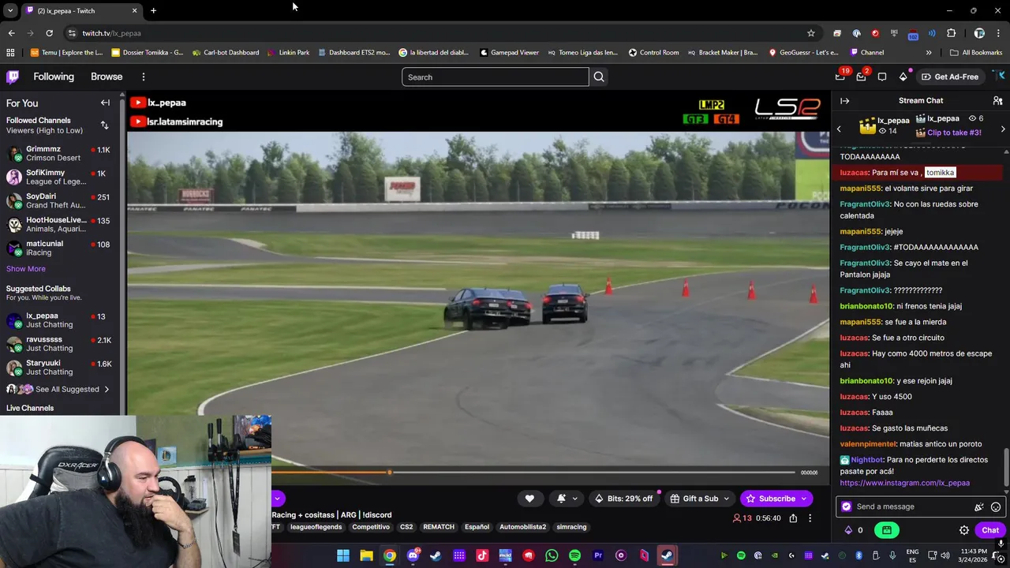Show next leaderboard entry with right arrow
This screenshot has width=1010, height=568.
point(1003,129)
